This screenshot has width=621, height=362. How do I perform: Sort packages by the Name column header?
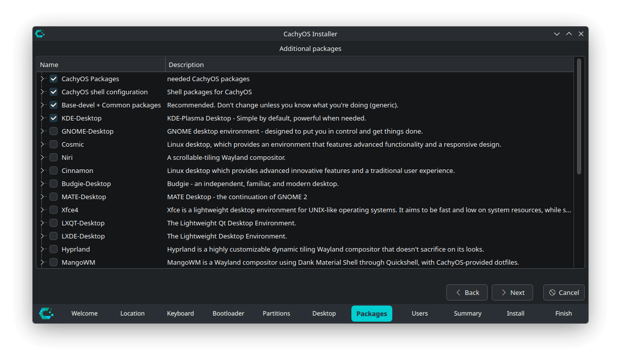(101, 65)
